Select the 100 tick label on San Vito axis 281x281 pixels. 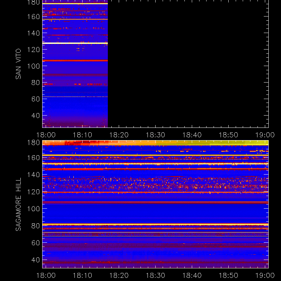[33, 66]
